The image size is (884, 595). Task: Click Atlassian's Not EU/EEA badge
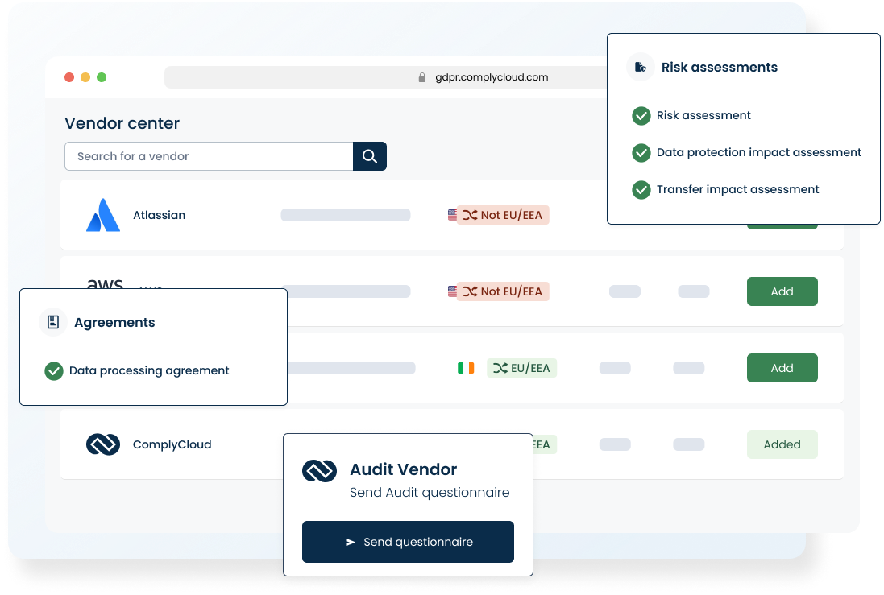[503, 215]
